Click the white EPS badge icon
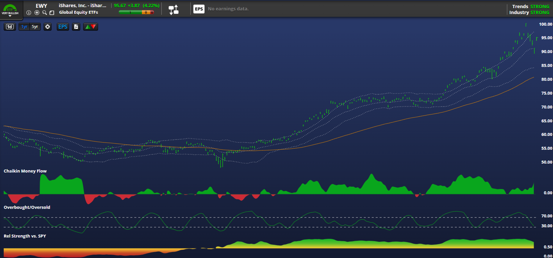The height and width of the screenshot is (258, 553). coord(199,9)
